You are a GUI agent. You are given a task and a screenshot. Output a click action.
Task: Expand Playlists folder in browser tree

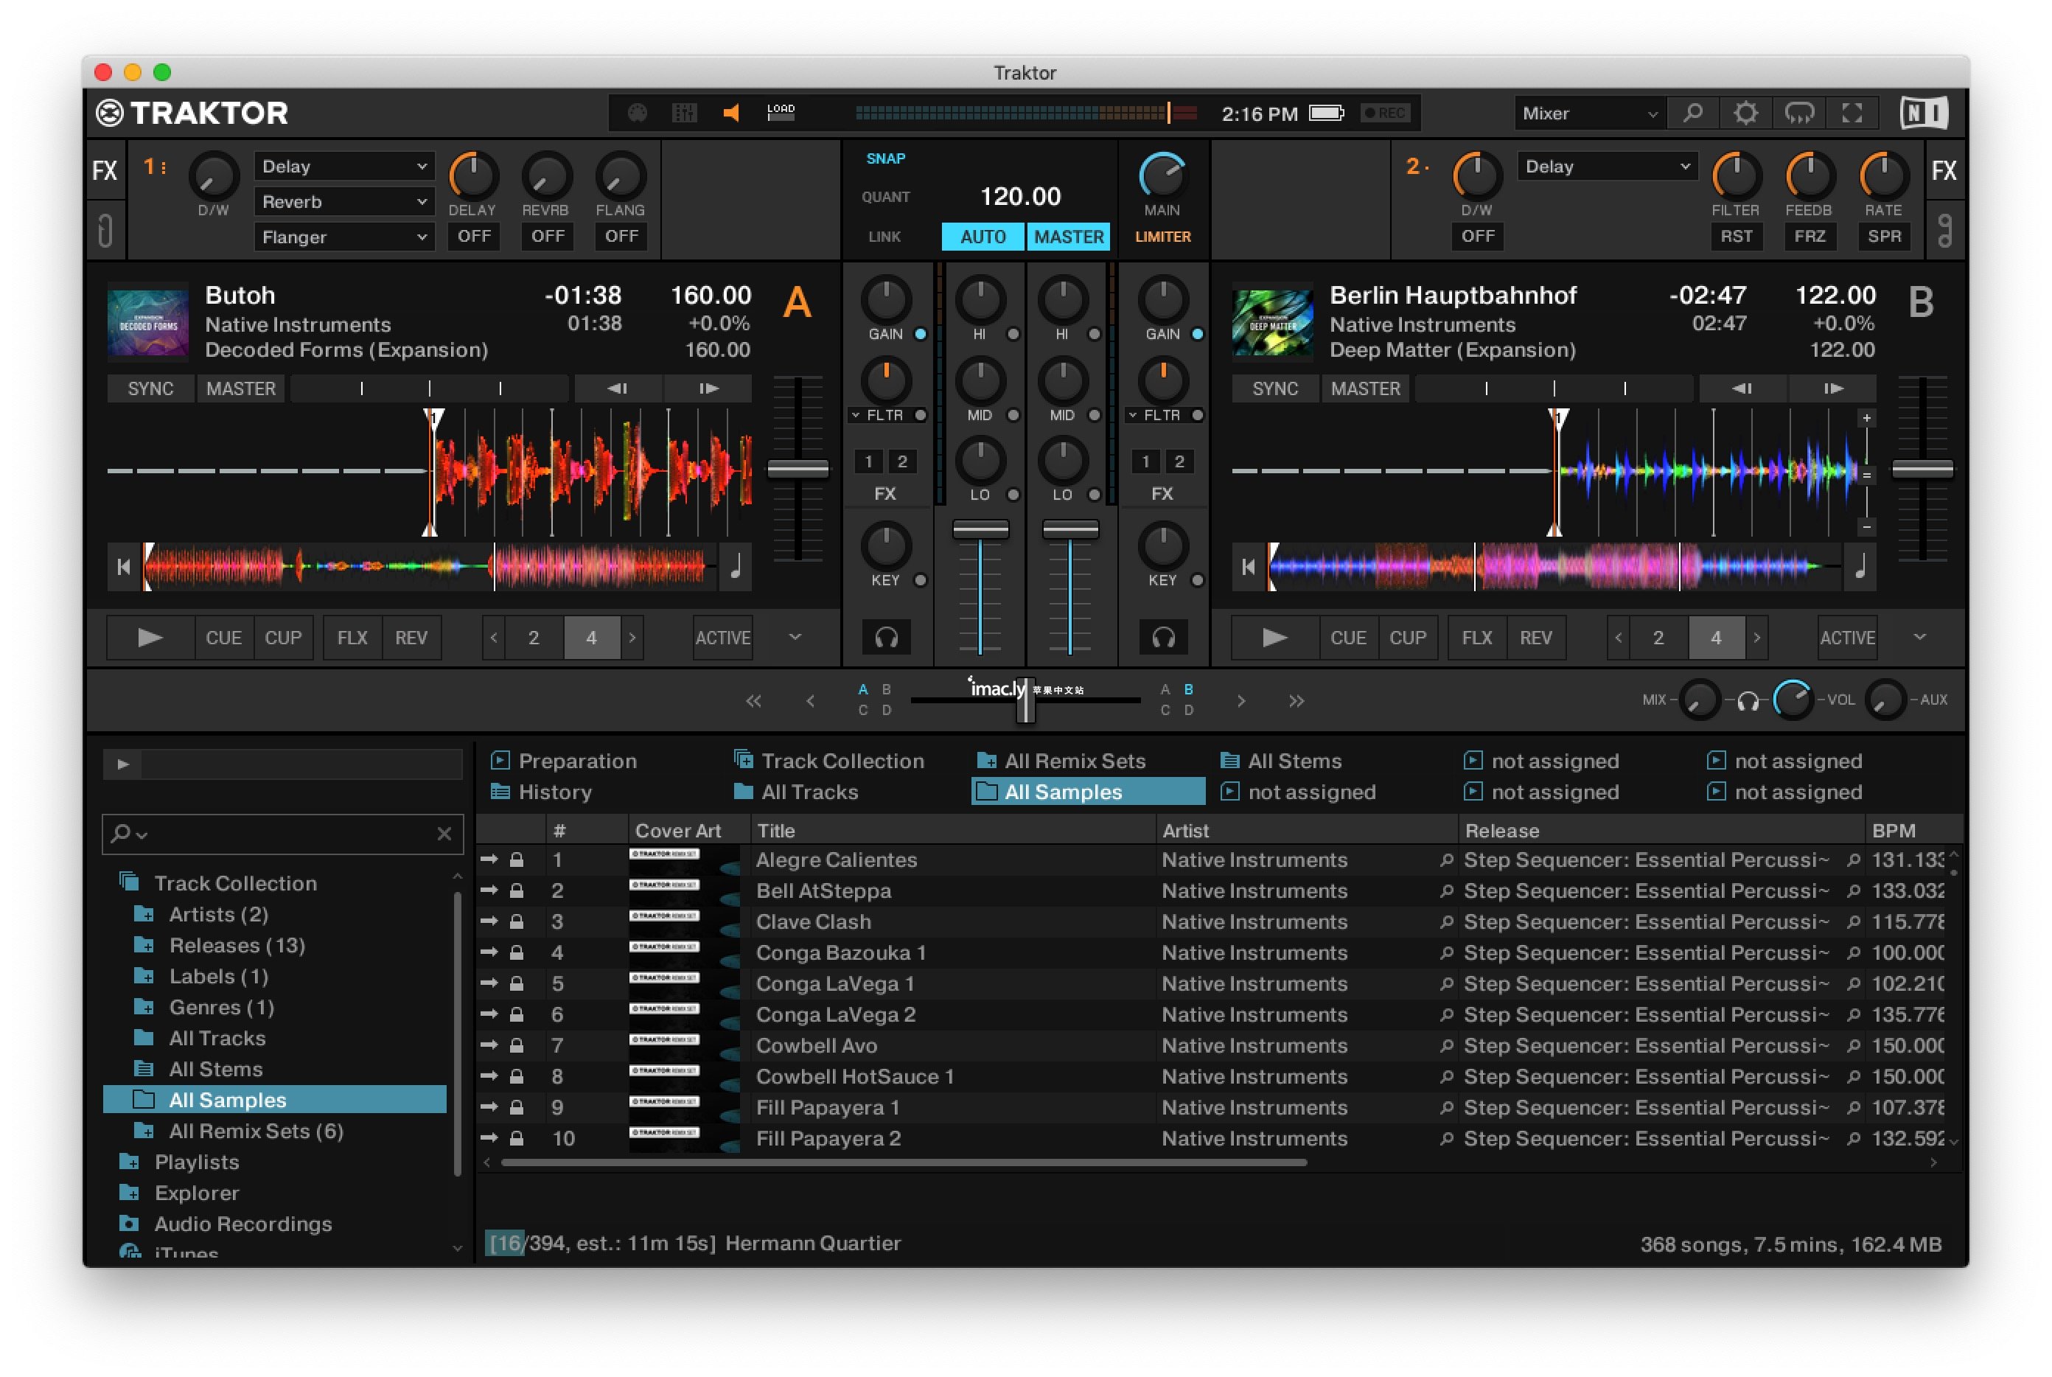click(x=129, y=1162)
